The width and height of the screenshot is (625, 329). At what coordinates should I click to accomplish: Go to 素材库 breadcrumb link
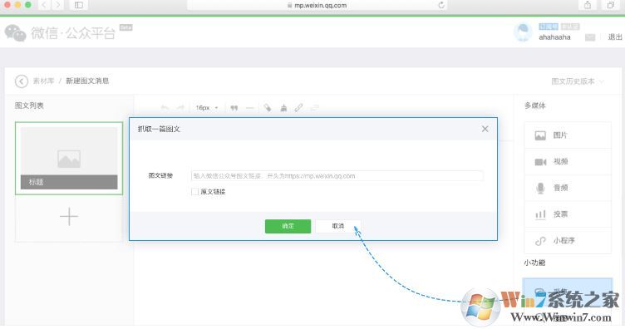(43, 81)
